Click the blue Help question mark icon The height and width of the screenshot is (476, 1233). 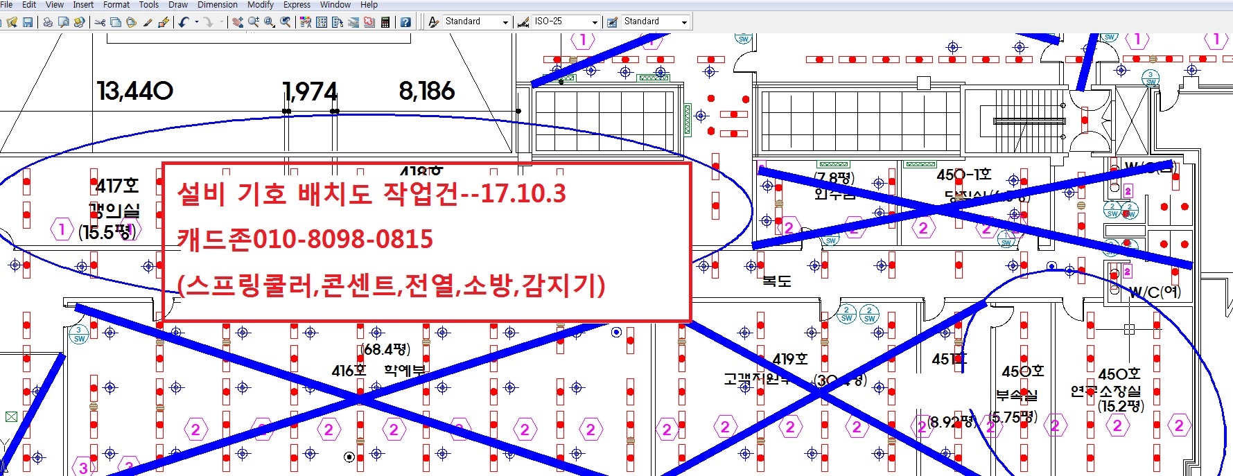tap(405, 22)
